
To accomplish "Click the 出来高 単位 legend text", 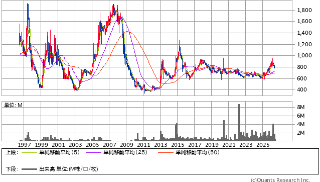I will coord(69,169).
